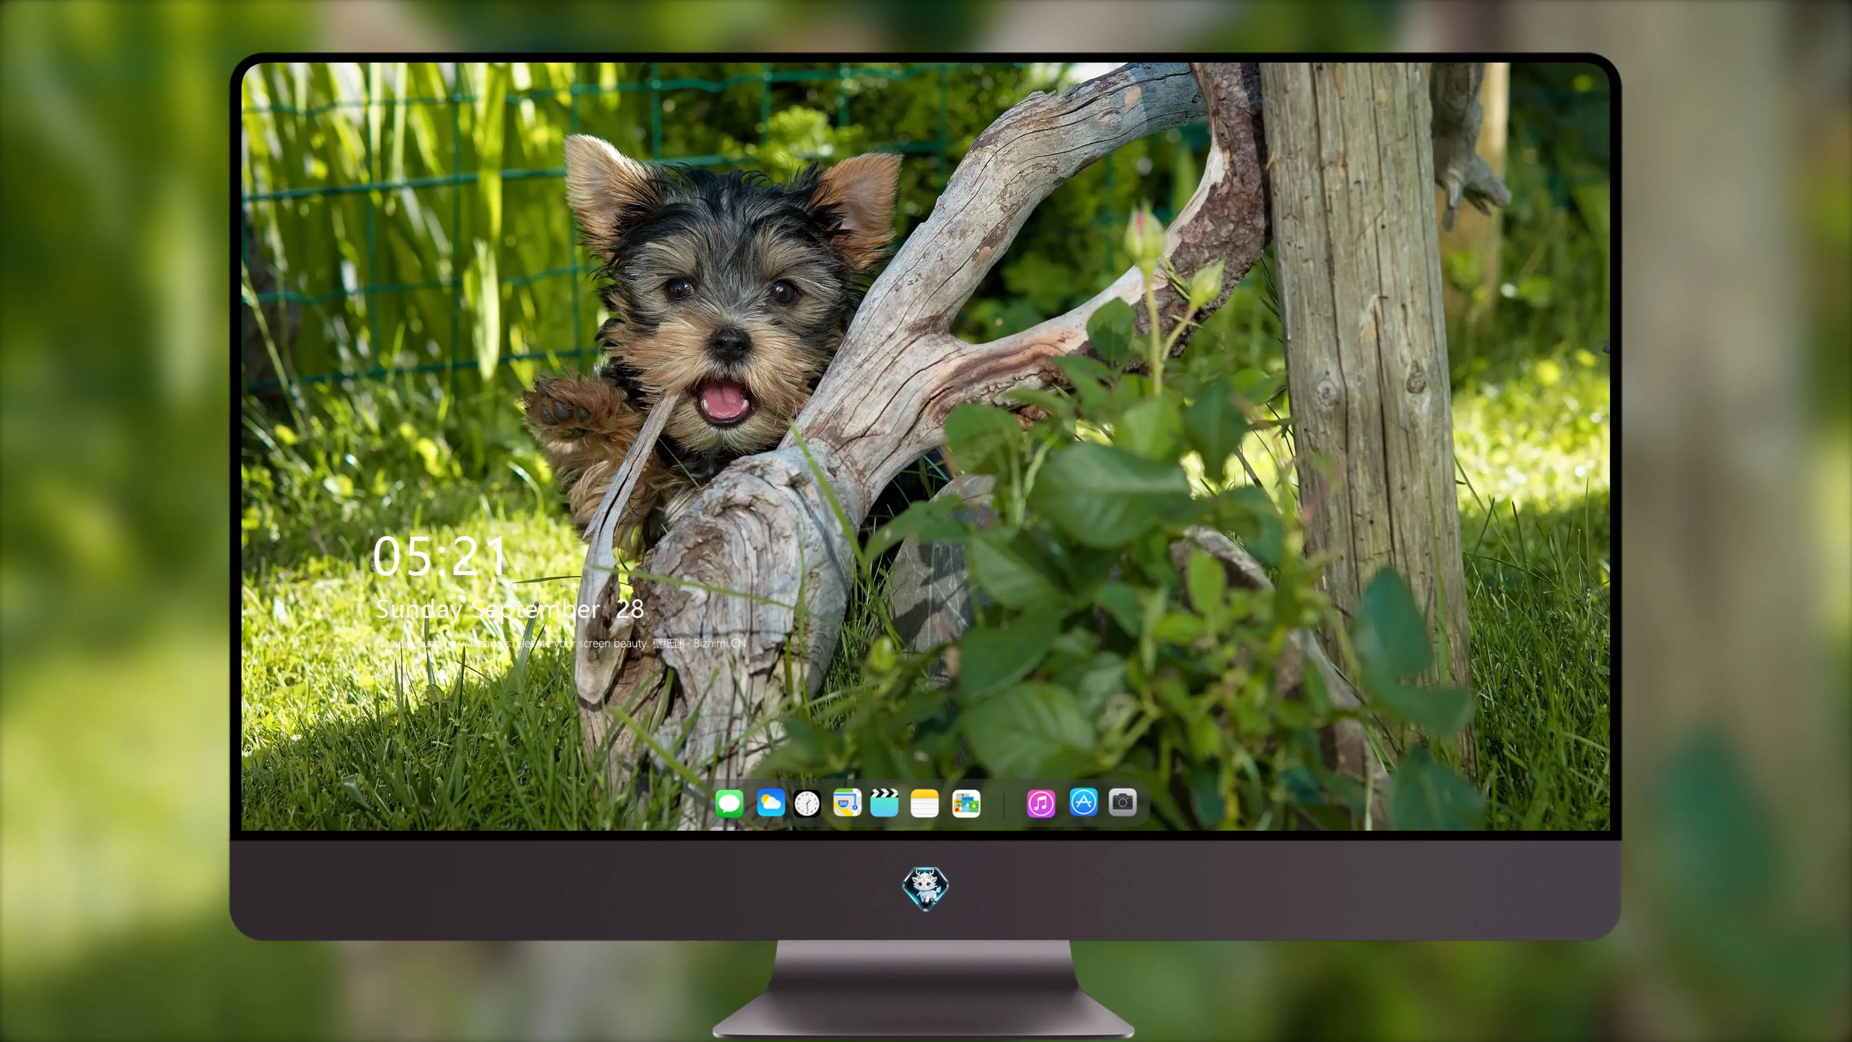The image size is (1852, 1042).
Task: Launch the gray Camera app
Action: pyautogui.click(x=1122, y=802)
